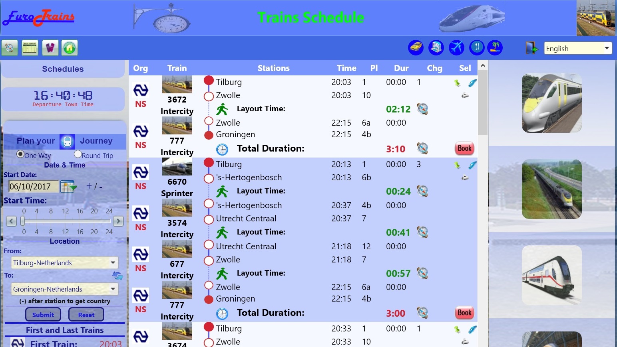Click the exit door icon
The height and width of the screenshot is (347, 617).
(532, 48)
